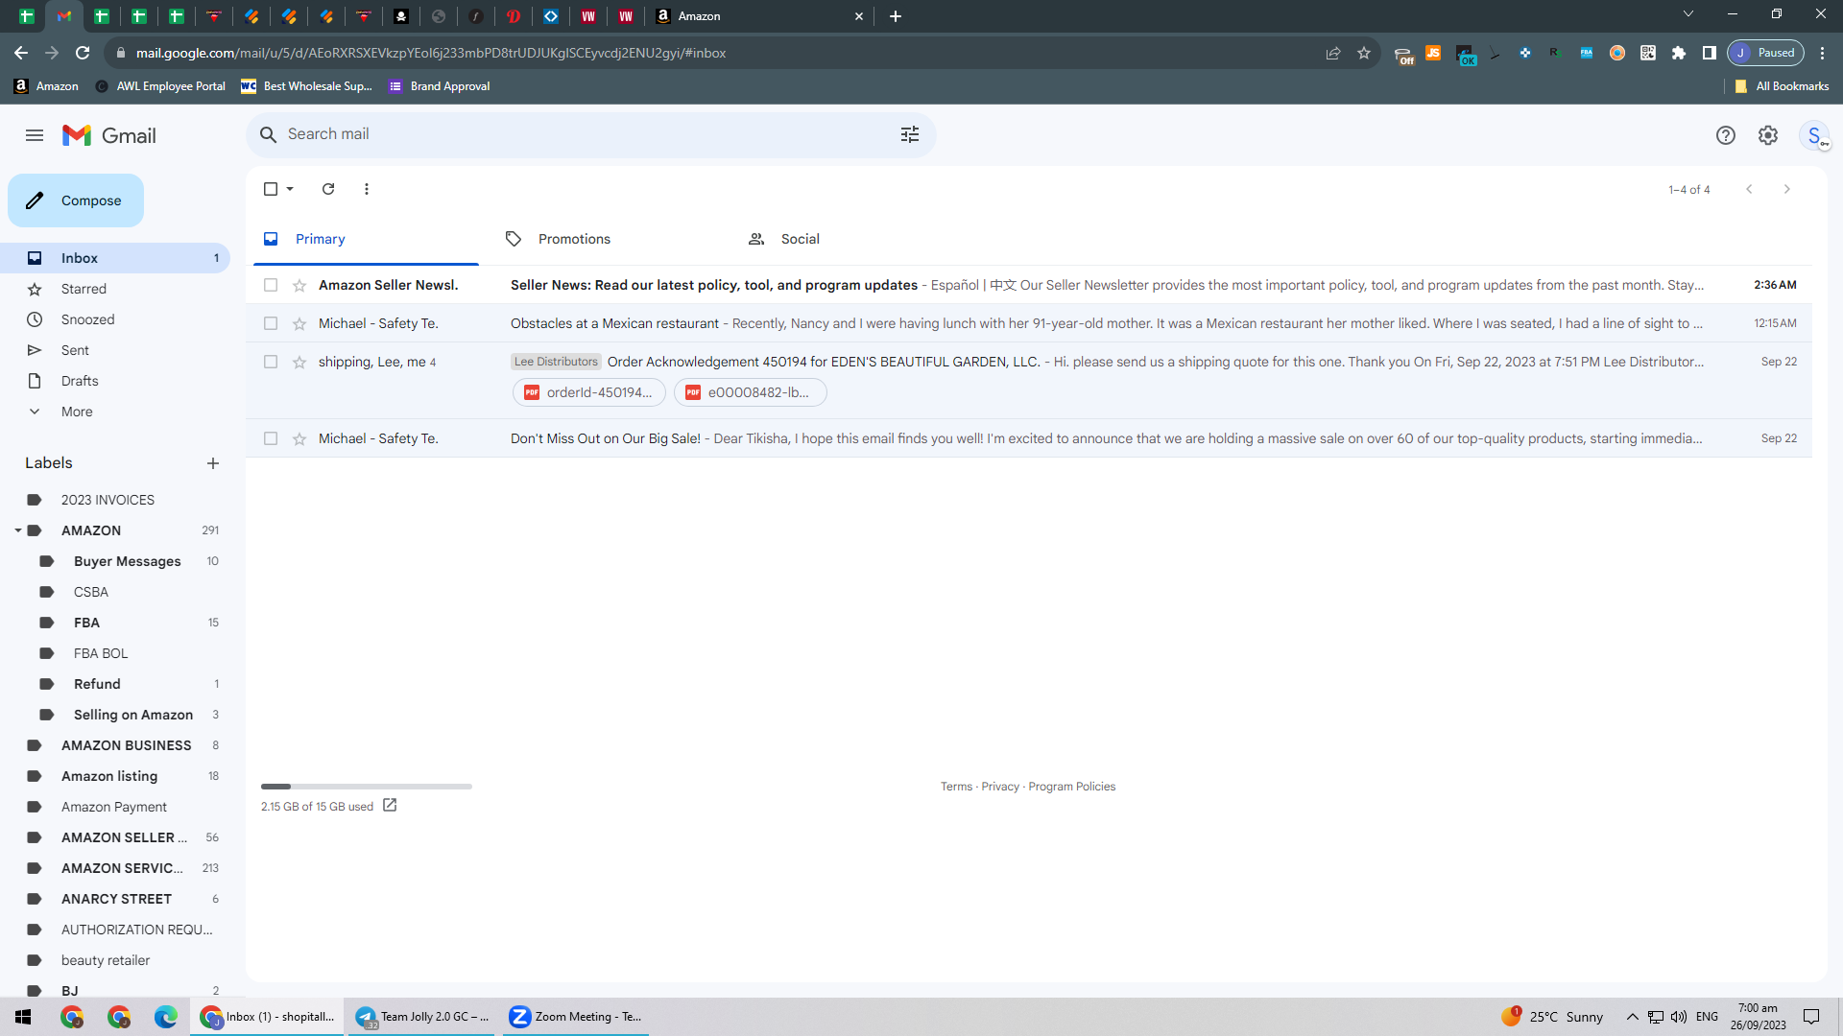The height and width of the screenshot is (1036, 1843).
Task: Star the Amazon Seller Newsletter email
Action: pyautogui.click(x=299, y=285)
